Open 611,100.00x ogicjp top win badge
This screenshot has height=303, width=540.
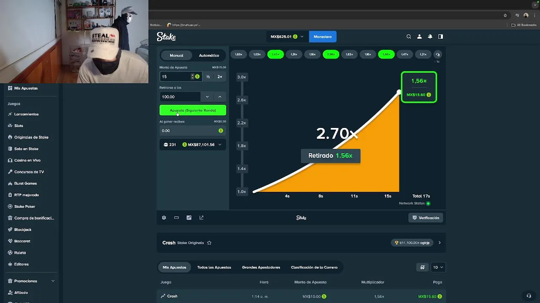click(x=412, y=243)
